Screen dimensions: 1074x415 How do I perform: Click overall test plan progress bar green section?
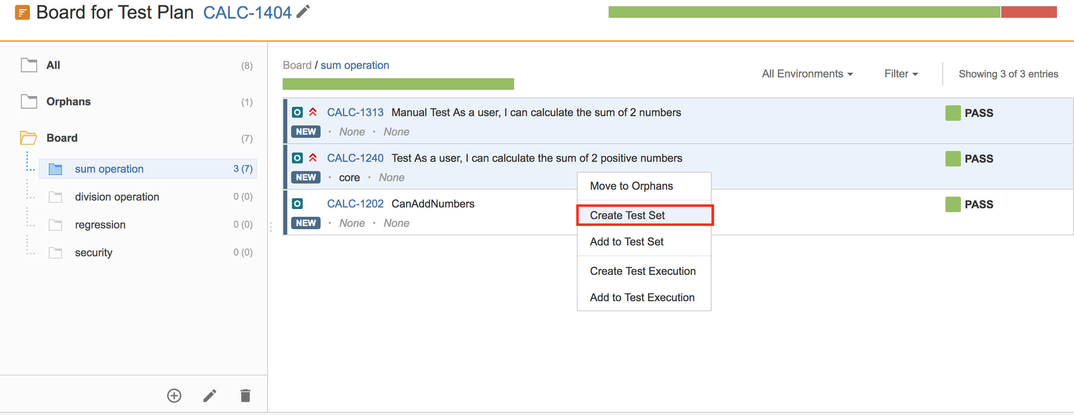click(804, 12)
